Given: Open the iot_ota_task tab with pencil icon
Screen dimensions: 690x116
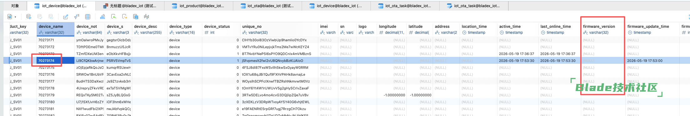Looking at the screenshot, I should [474, 6].
